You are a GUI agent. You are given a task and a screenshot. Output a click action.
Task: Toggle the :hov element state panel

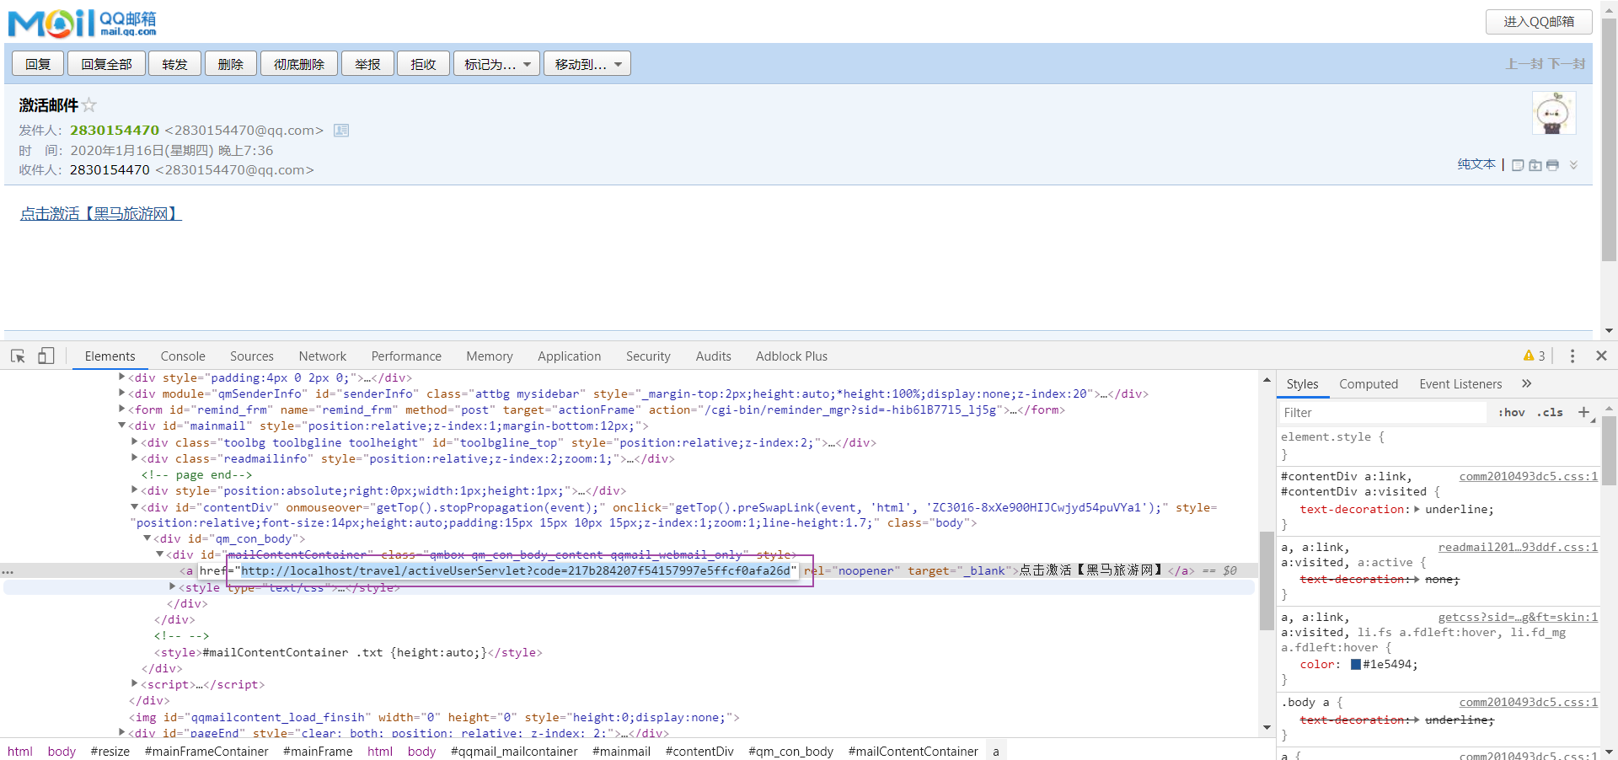point(1511,413)
